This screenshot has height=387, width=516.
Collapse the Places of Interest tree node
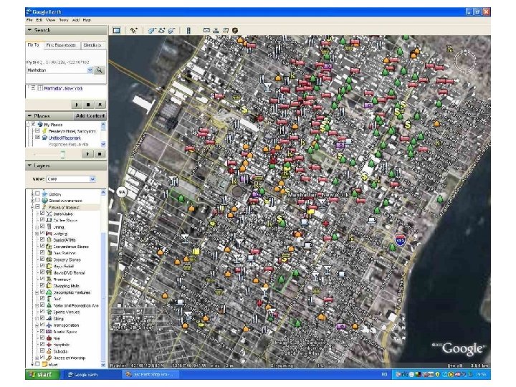(x=32, y=207)
